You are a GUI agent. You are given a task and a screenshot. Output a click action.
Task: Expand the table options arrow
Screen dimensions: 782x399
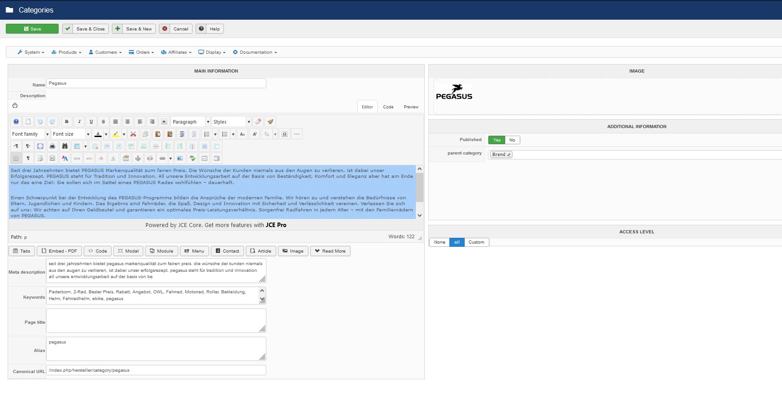coord(85,146)
